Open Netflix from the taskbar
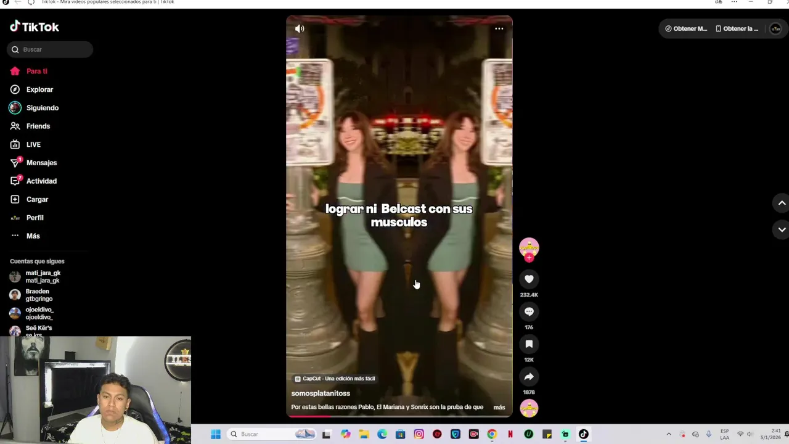Screen dimensions: 789x444 tap(510, 434)
